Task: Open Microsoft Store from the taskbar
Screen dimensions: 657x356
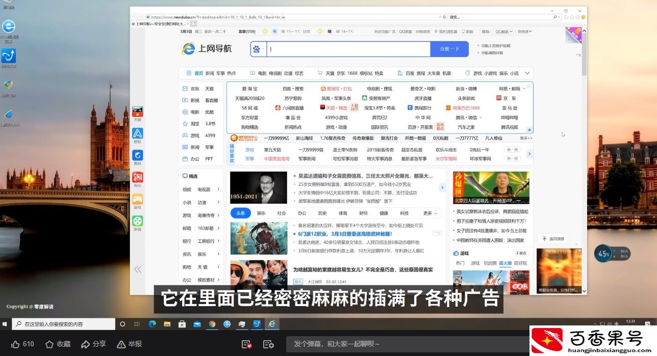Action: coord(182,324)
